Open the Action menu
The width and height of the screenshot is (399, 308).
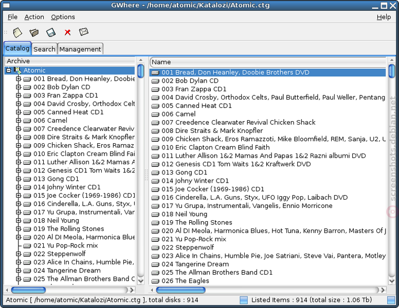point(34,17)
